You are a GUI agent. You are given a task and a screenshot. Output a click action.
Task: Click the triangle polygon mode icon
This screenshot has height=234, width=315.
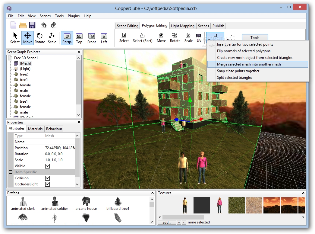[x=215, y=36]
